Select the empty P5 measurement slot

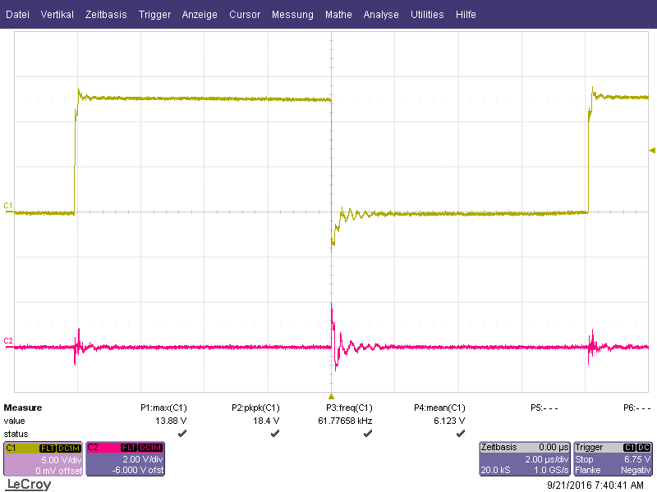tap(544, 408)
